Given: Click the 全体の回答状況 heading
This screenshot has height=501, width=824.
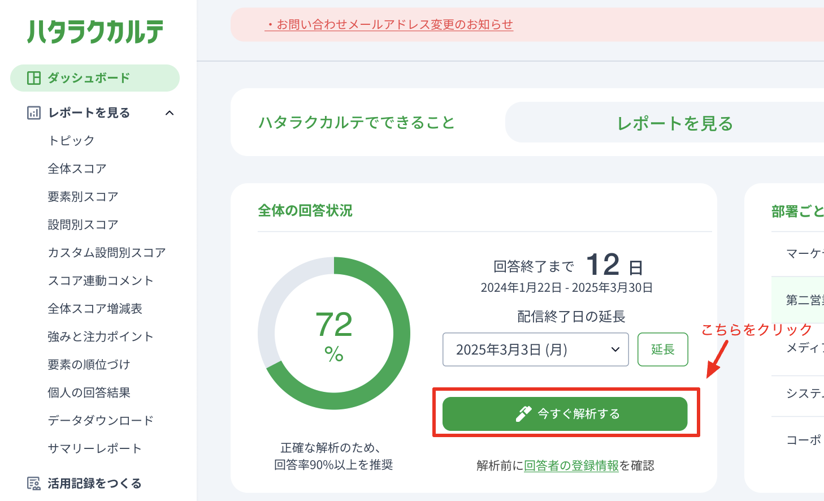Looking at the screenshot, I should point(305,211).
